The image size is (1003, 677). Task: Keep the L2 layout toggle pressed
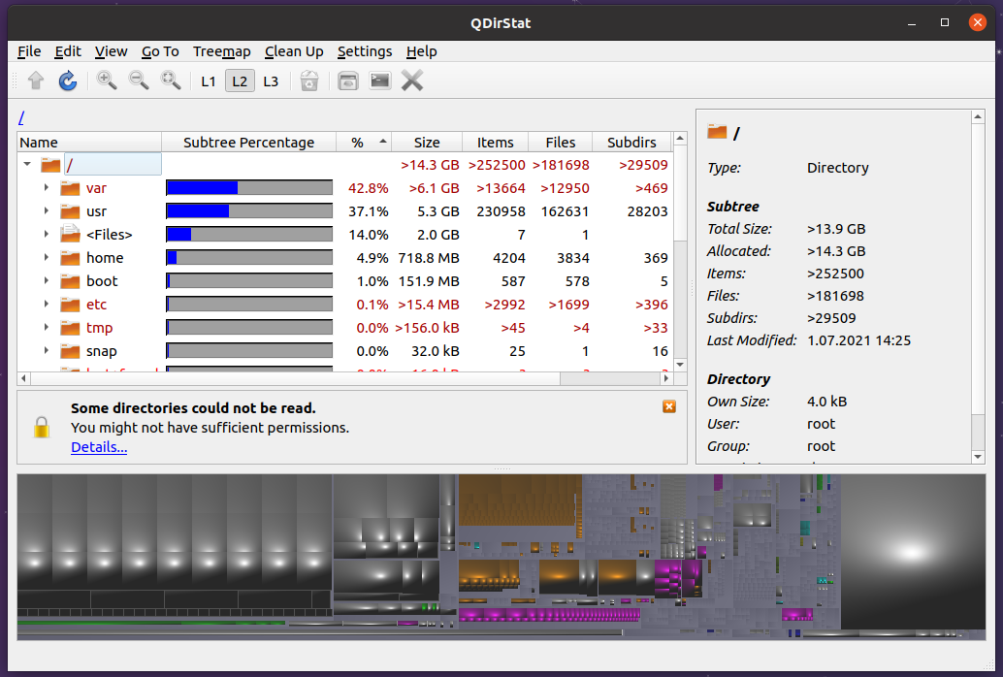point(239,81)
